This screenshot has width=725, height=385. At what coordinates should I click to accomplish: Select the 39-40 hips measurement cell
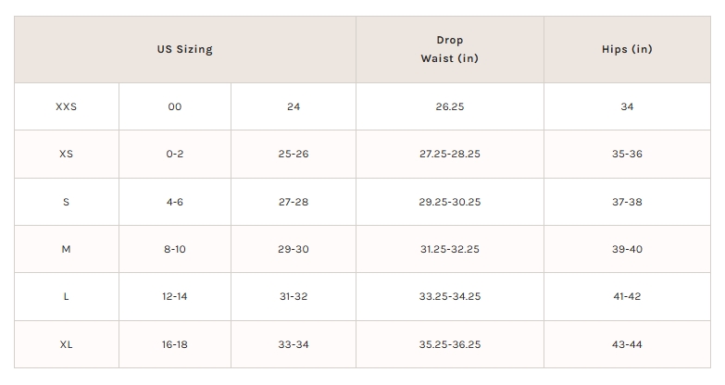click(x=627, y=249)
